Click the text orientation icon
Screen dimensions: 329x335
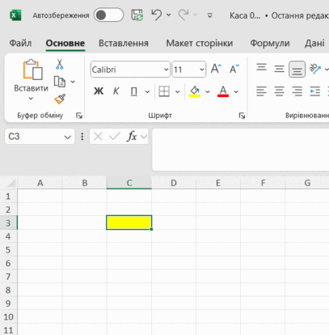315,69
